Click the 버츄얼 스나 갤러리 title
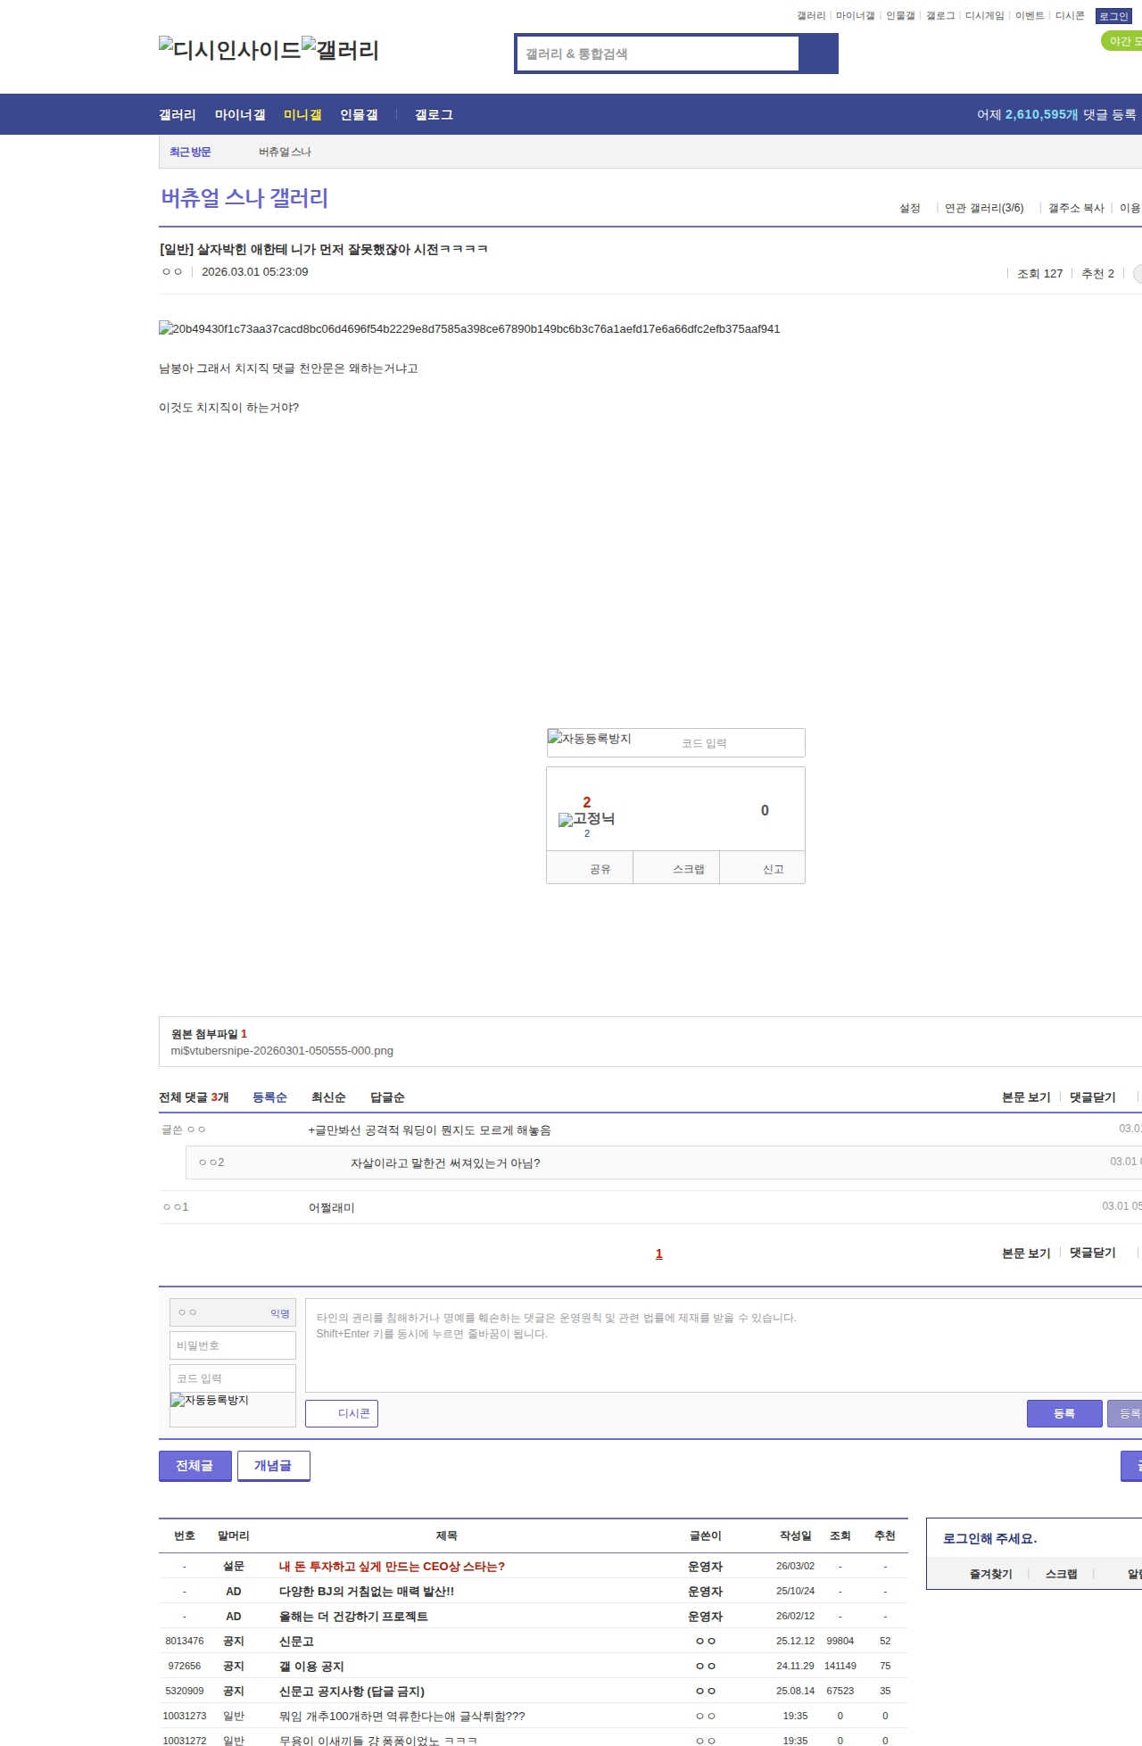 (x=244, y=198)
